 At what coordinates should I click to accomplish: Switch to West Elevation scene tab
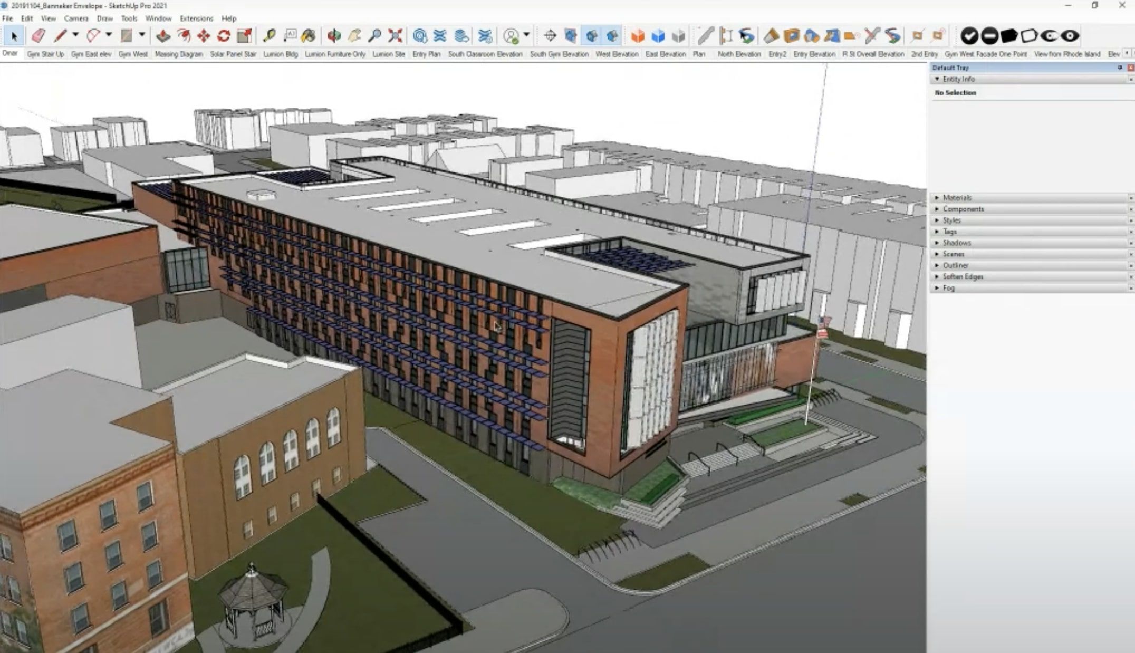[617, 54]
